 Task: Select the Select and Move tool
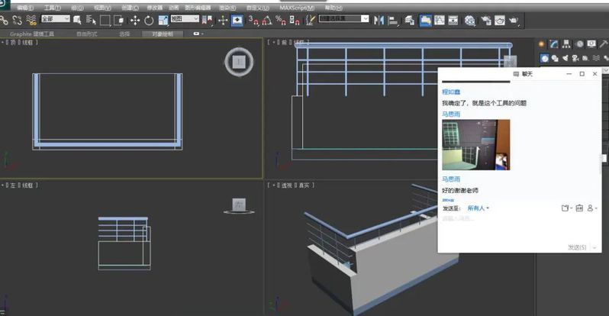coord(134,21)
